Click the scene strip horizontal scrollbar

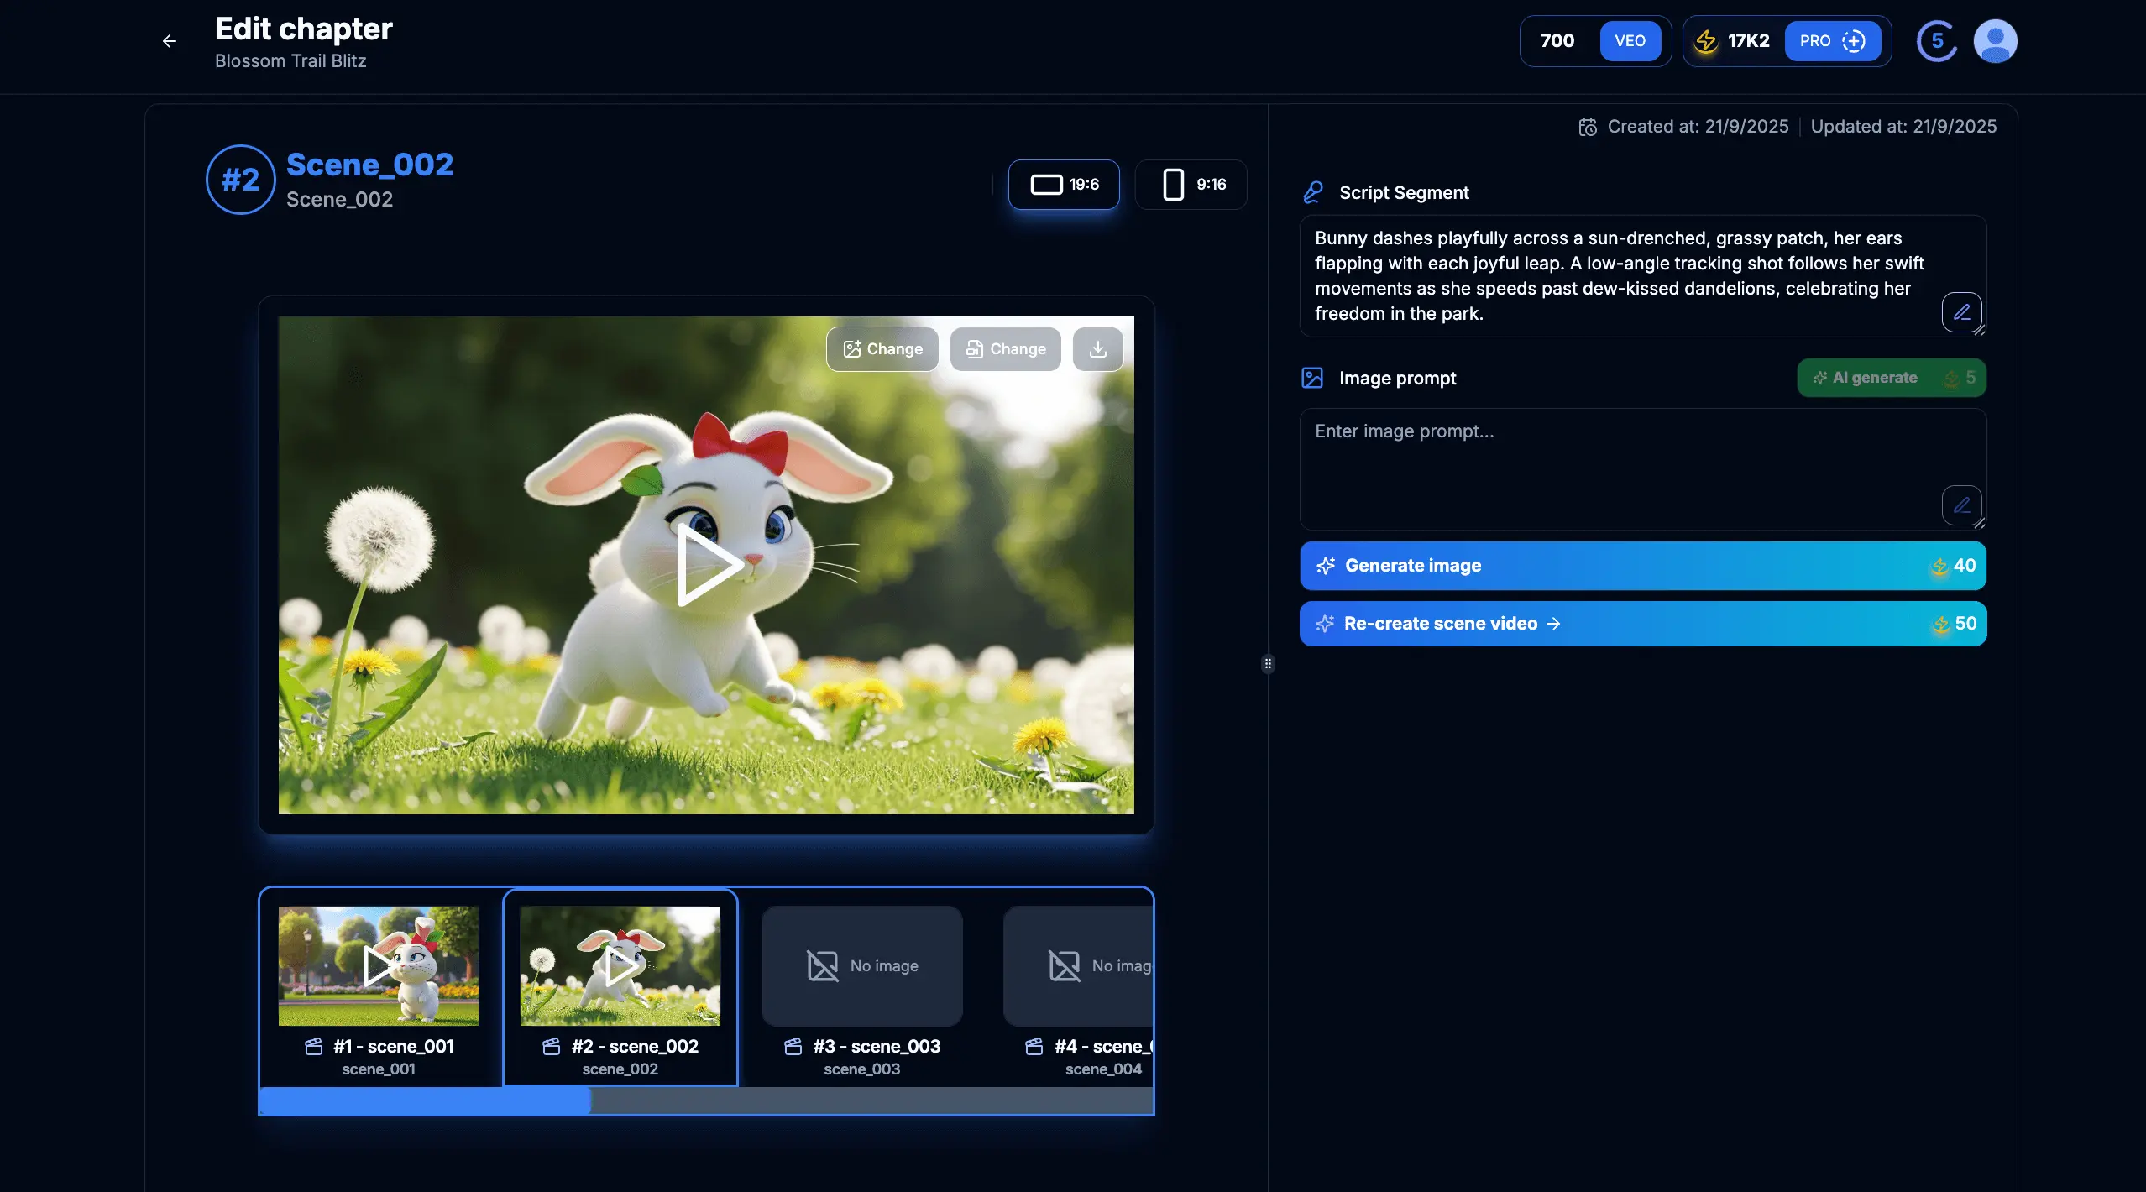pyautogui.click(x=425, y=1101)
